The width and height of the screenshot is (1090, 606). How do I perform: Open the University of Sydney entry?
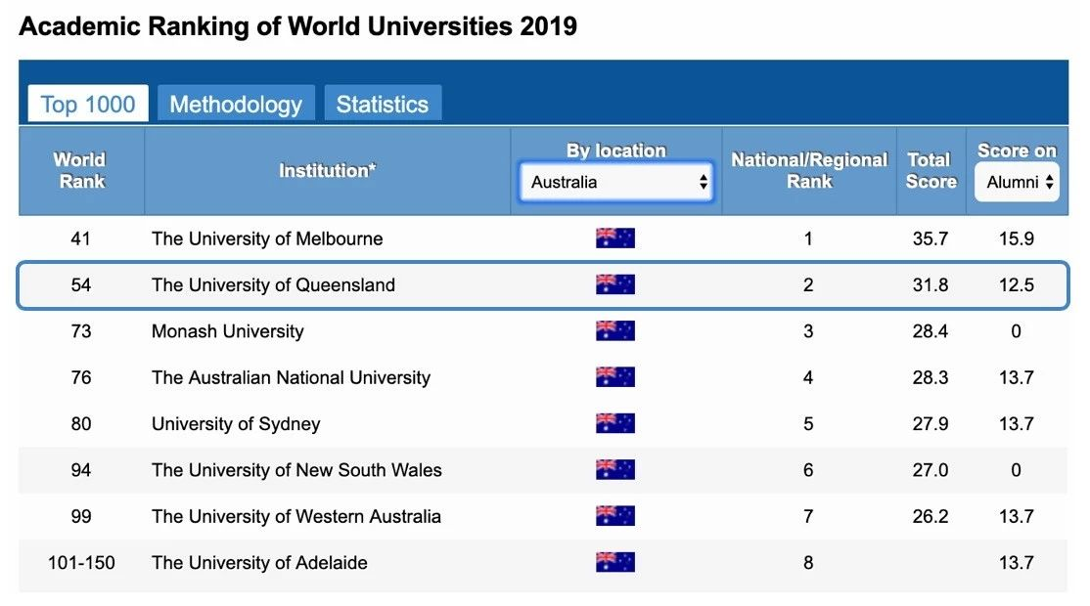point(236,423)
